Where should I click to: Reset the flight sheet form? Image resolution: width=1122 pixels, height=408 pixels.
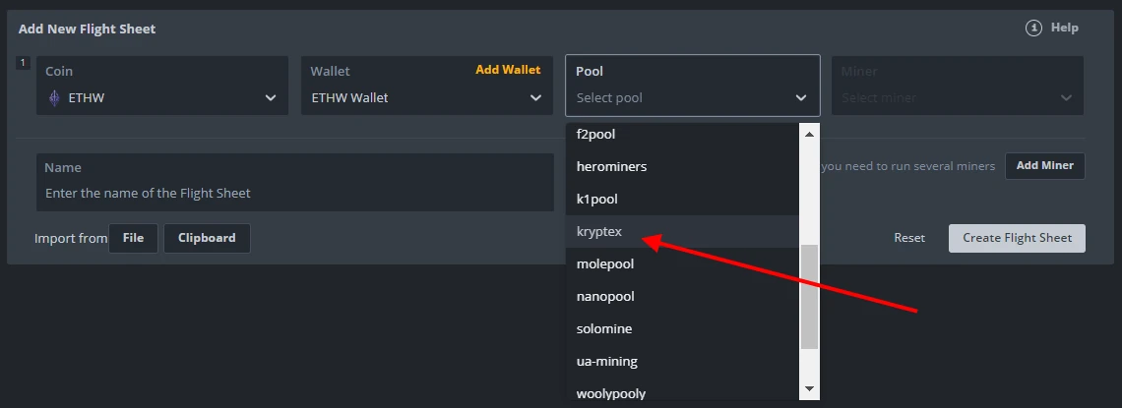[x=909, y=238]
